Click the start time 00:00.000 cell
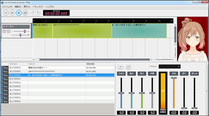 [x=100, y=68]
